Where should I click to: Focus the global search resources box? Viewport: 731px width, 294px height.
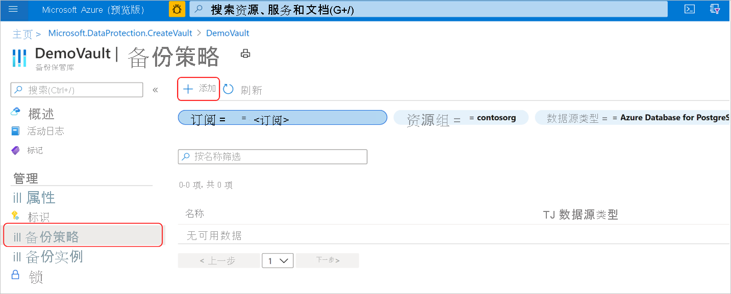point(428,9)
